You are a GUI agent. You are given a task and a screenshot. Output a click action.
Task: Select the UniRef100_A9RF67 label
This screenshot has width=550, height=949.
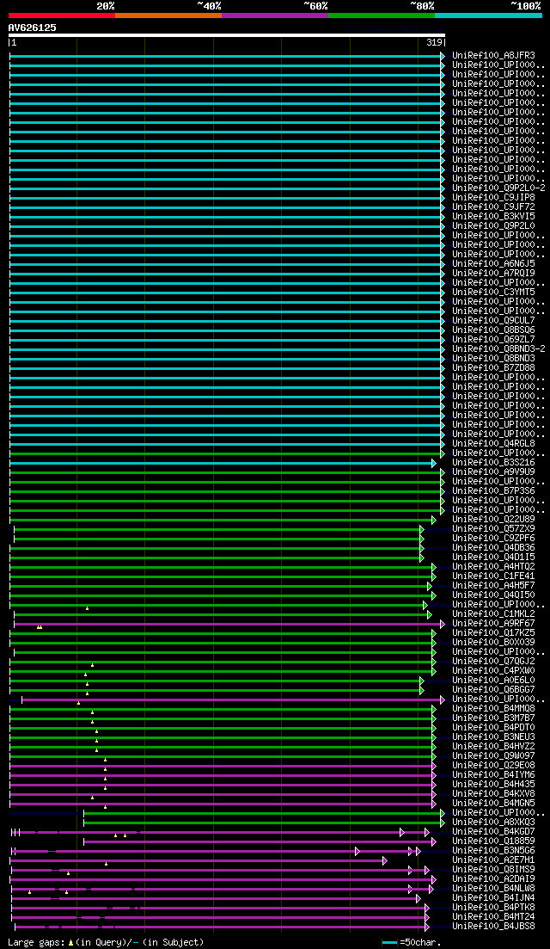[493, 624]
